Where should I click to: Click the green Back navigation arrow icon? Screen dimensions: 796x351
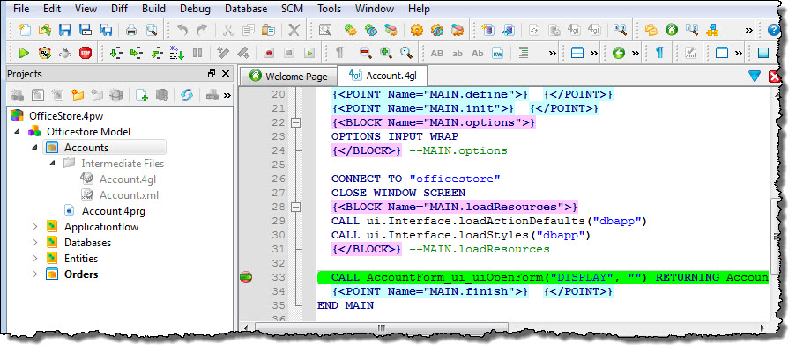click(618, 53)
